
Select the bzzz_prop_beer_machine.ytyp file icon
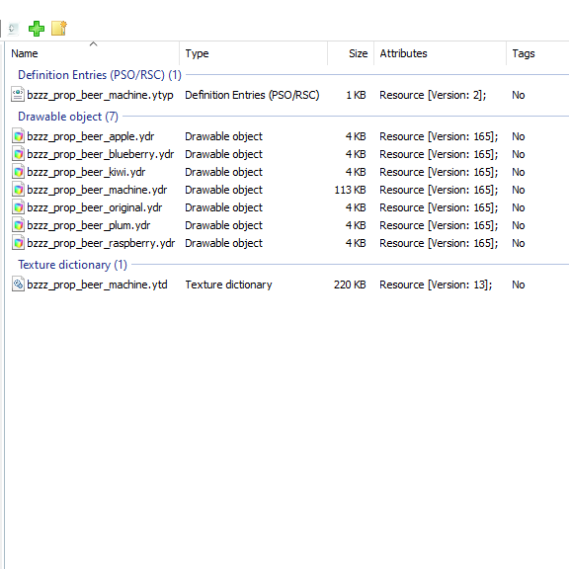pos(18,95)
